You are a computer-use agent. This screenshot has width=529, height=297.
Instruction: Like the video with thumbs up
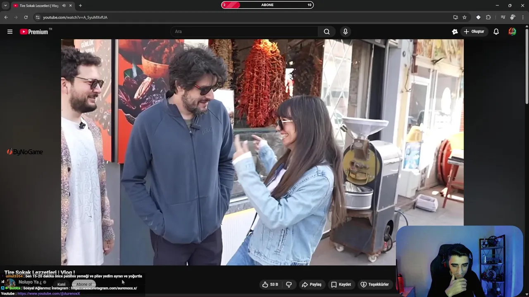[x=270, y=285]
